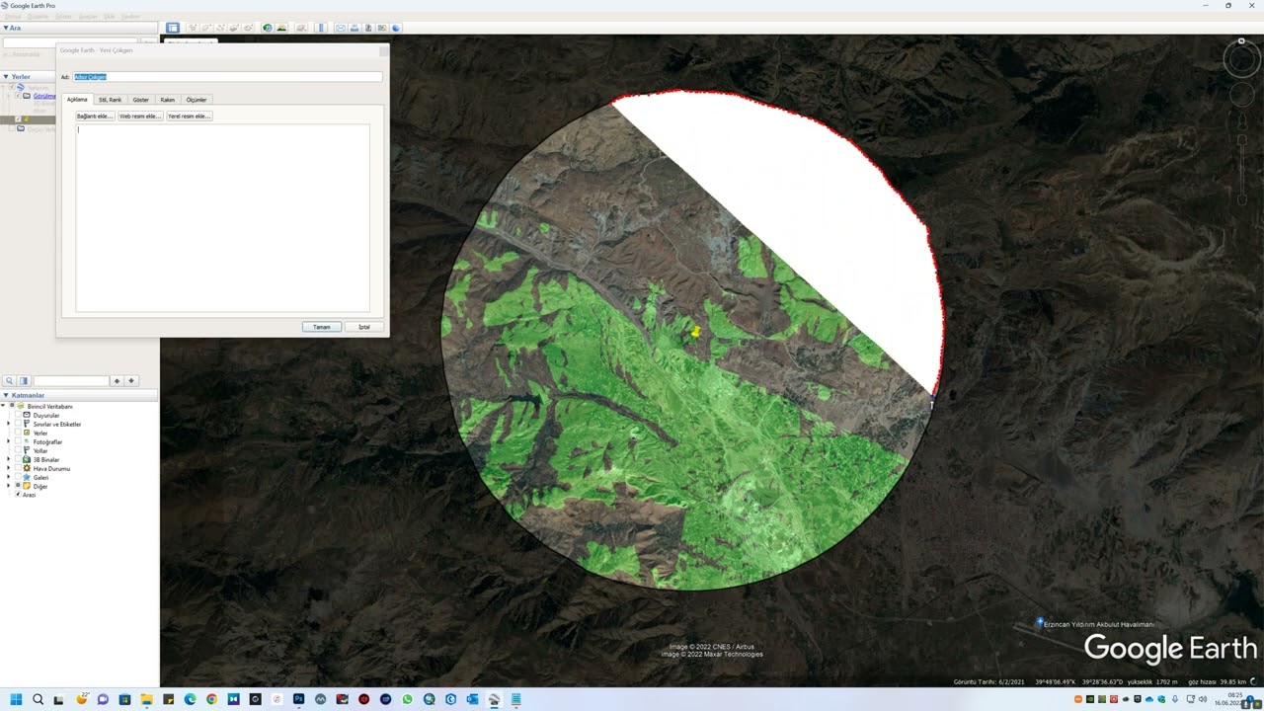The image size is (1264, 711).
Task: Click the north compass navigation ring
Action: coord(1242,59)
